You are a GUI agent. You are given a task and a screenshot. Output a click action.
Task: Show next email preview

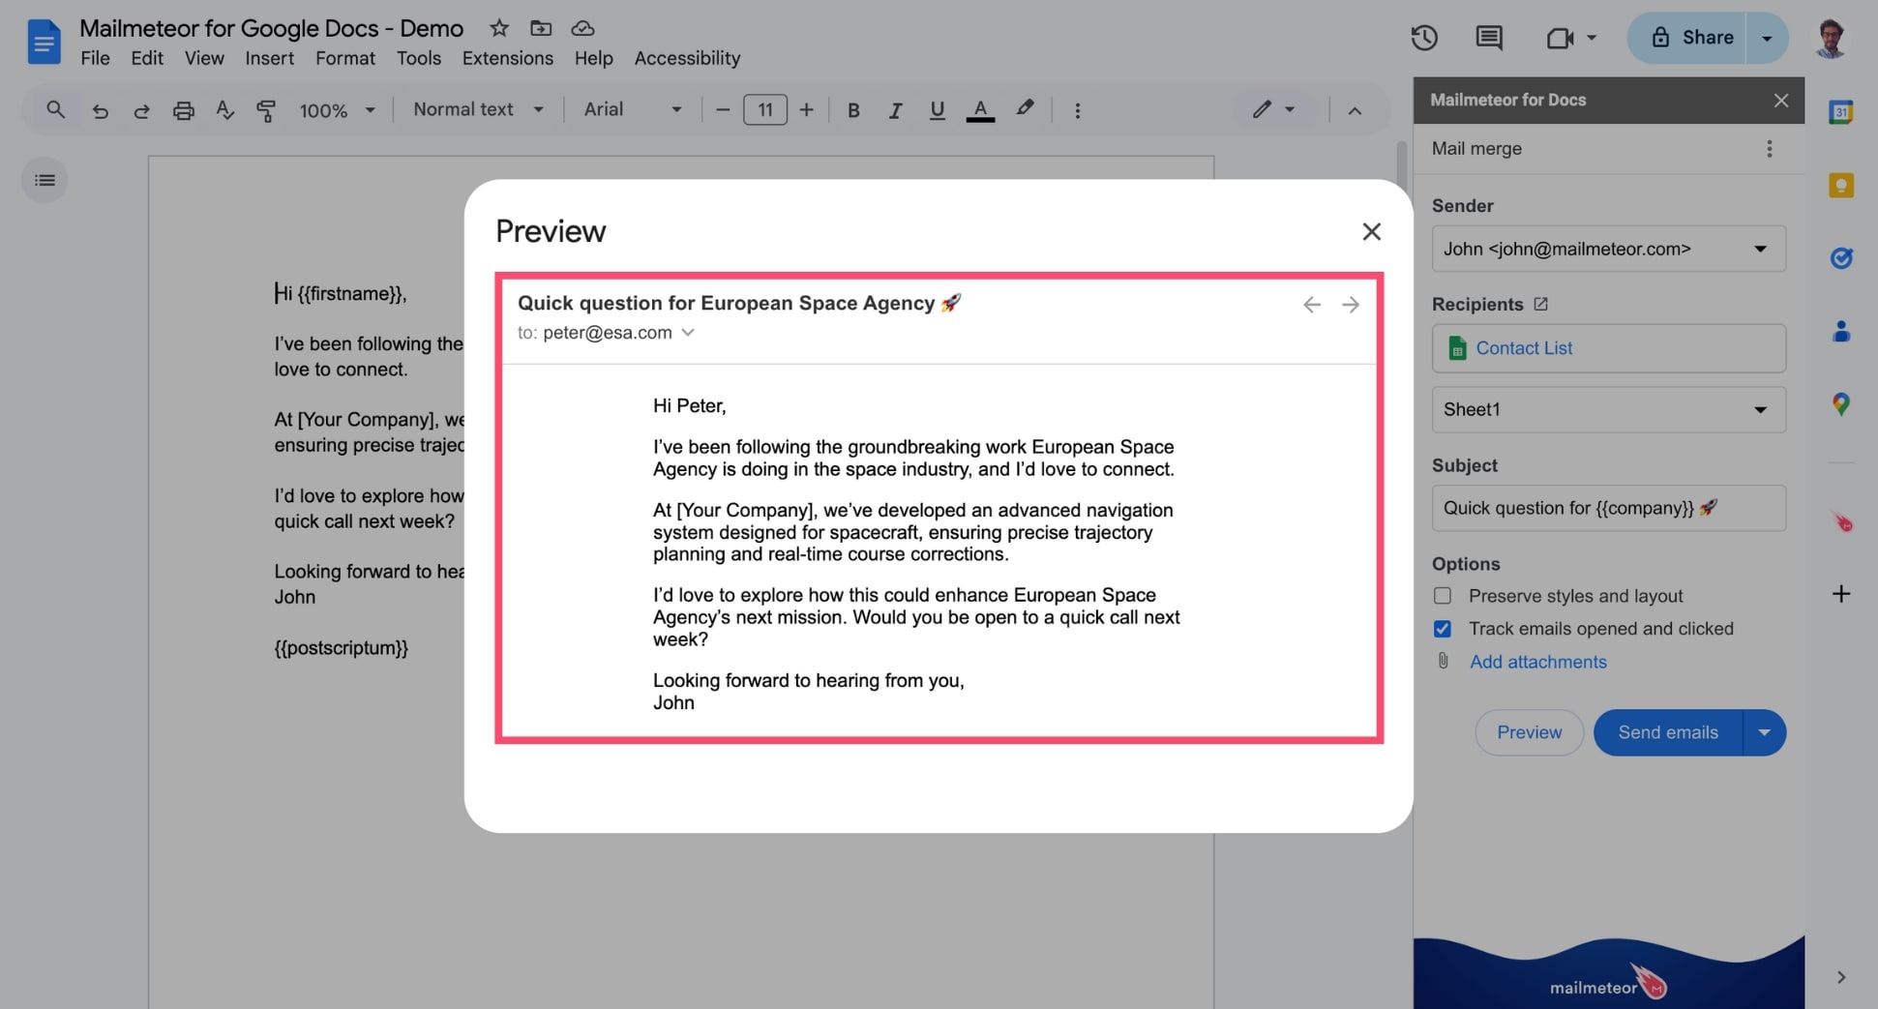coord(1351,305)
